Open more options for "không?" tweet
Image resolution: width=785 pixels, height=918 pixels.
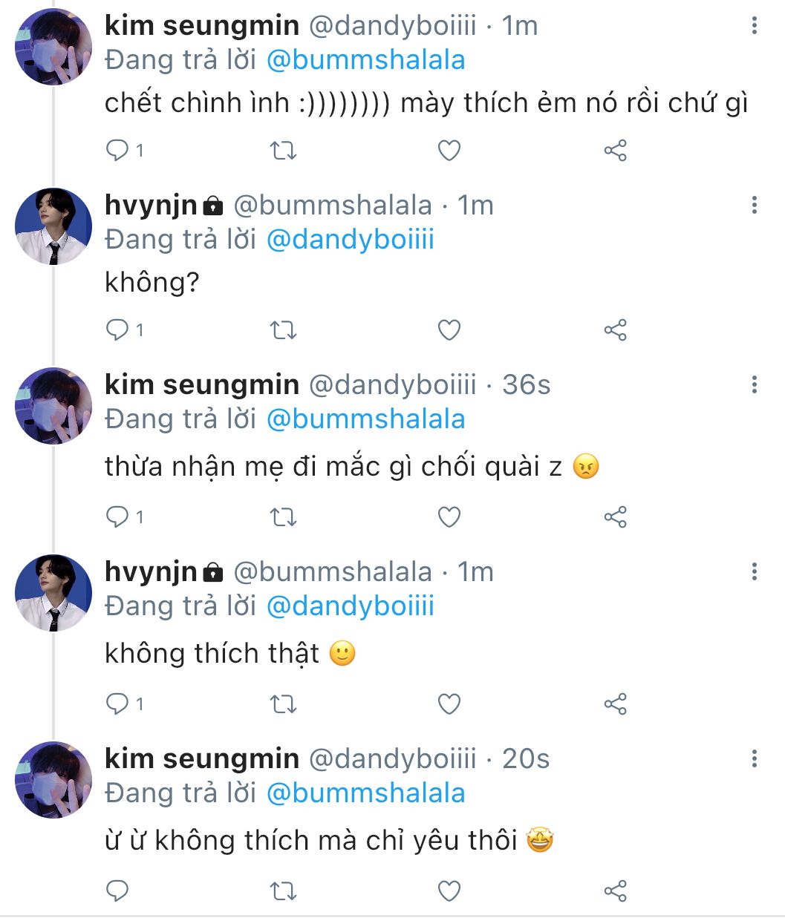(754, 206)
